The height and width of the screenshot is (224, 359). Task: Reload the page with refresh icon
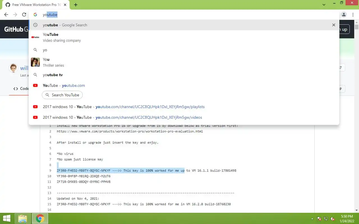tap(24, 15)
